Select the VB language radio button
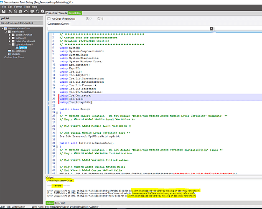 click(99, 18)
